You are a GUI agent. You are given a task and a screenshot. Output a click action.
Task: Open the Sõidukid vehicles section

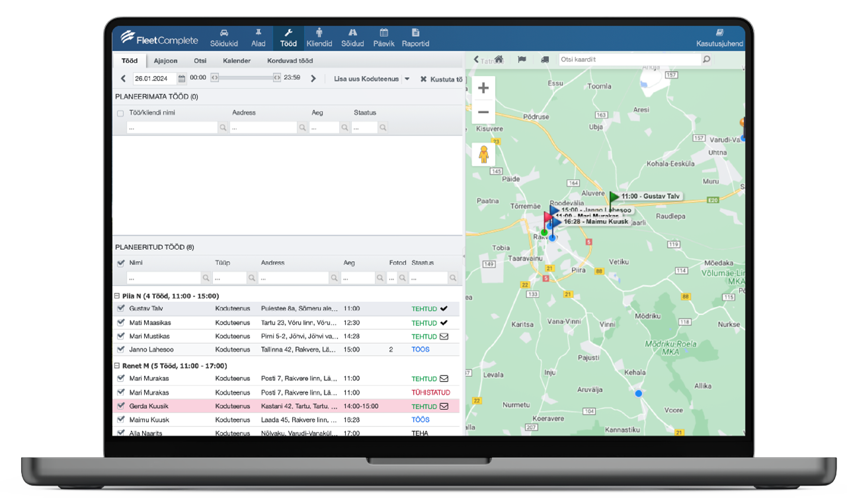pos(223,38)
